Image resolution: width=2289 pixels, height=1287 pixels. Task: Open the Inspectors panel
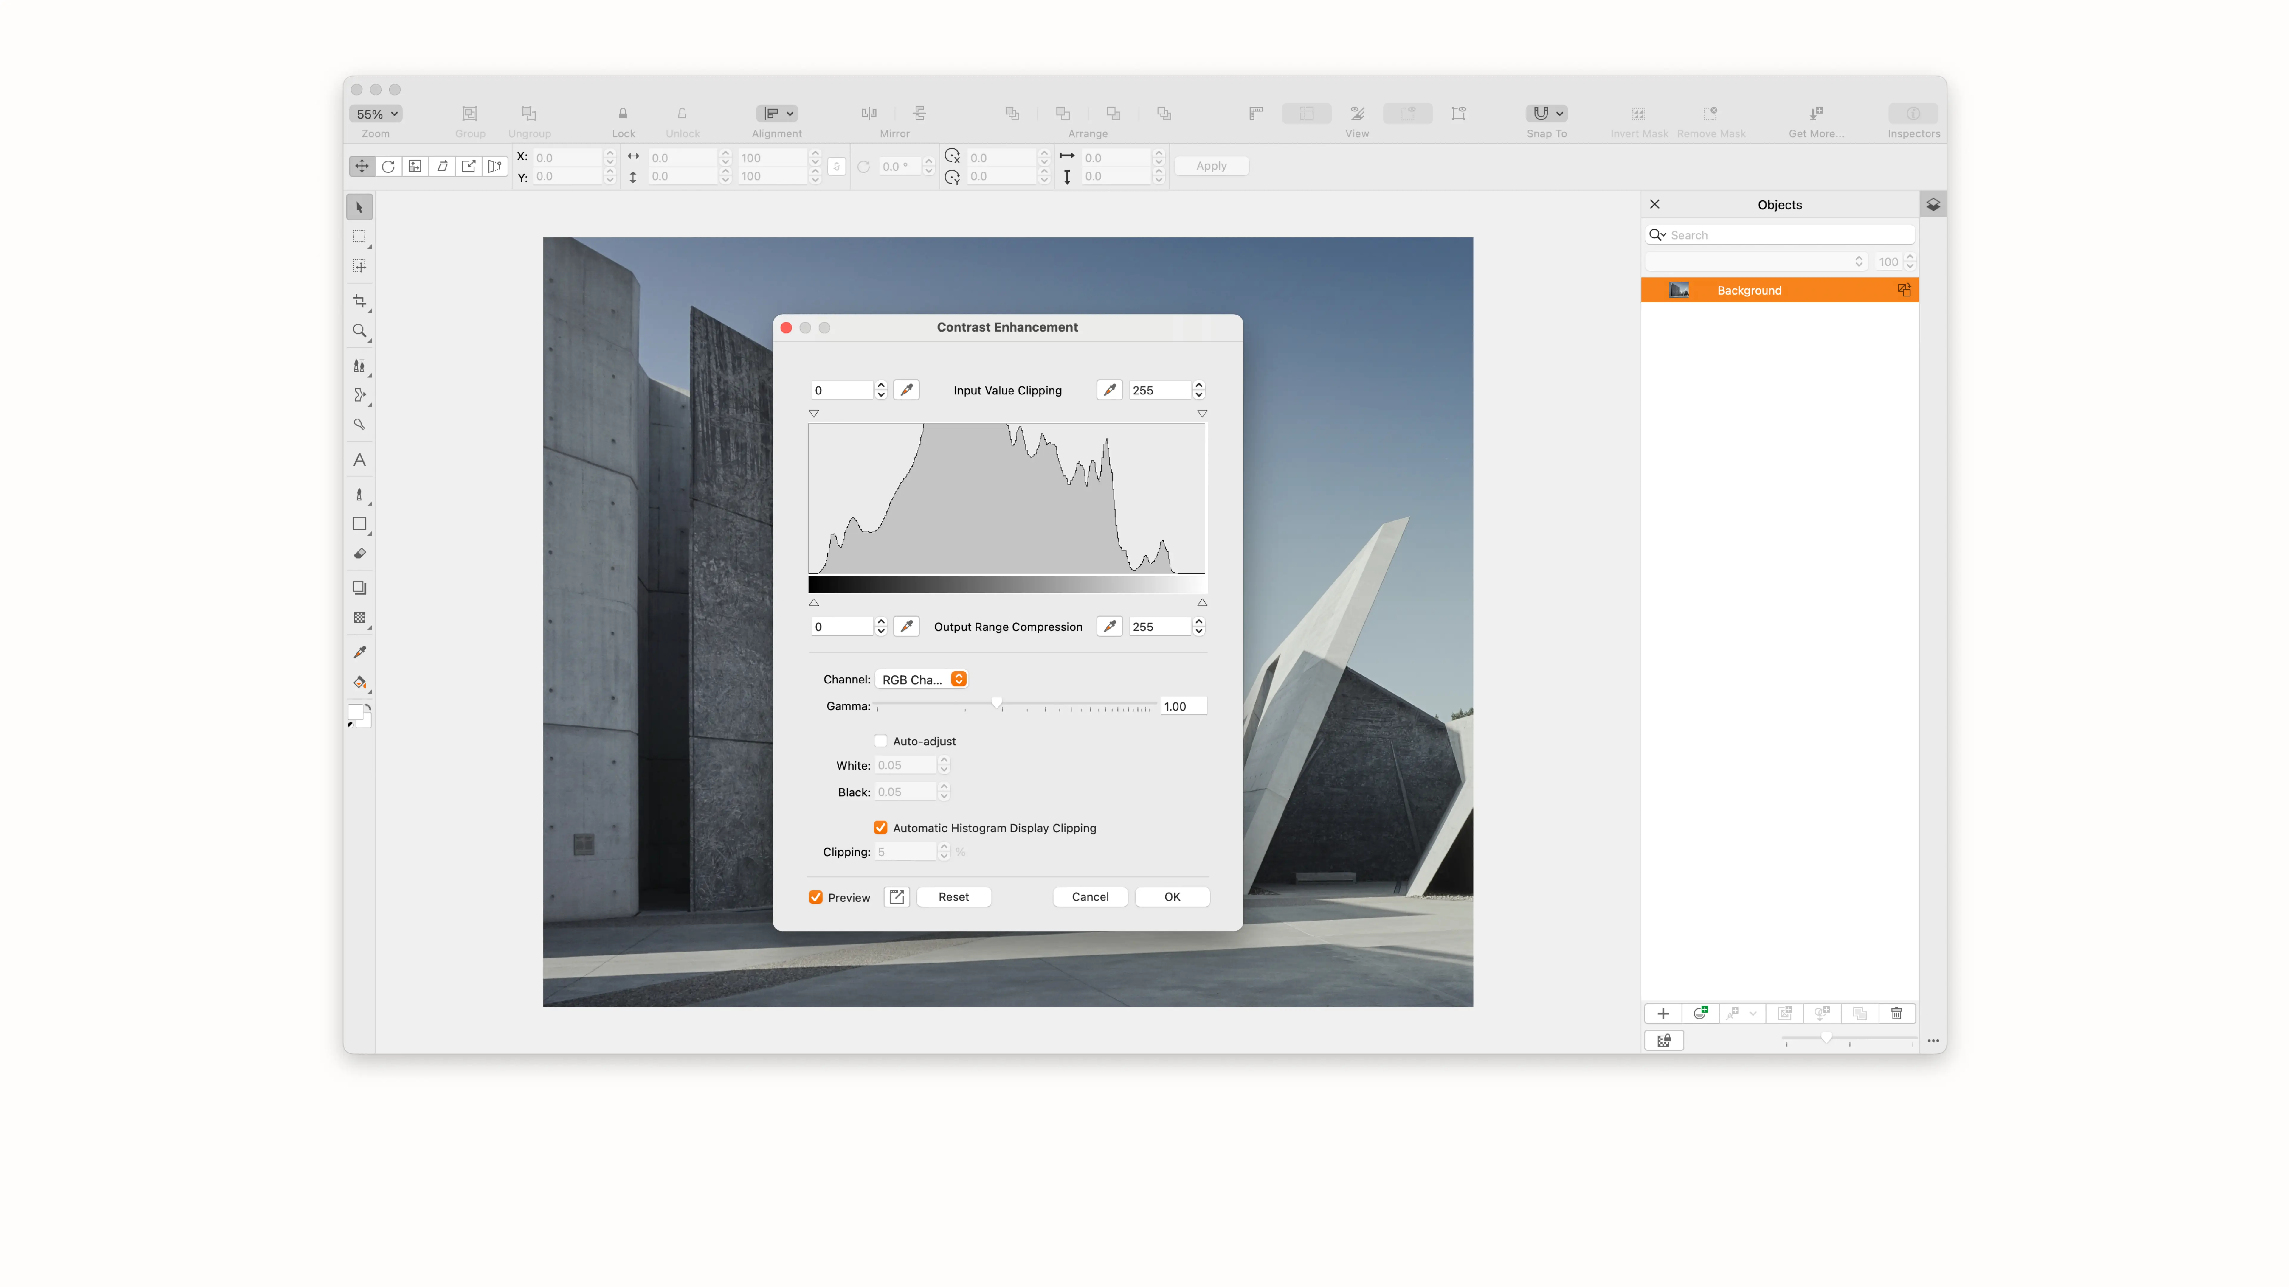[x=1913, y=114]
